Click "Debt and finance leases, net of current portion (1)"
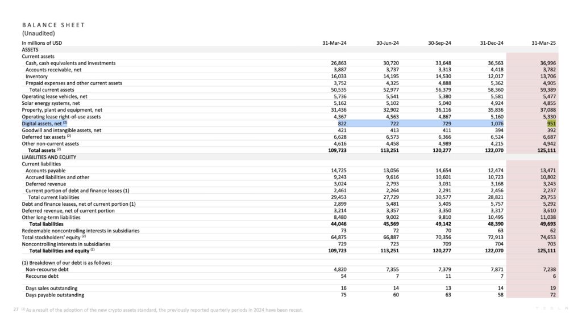582x322 pixels. [78, 204]
